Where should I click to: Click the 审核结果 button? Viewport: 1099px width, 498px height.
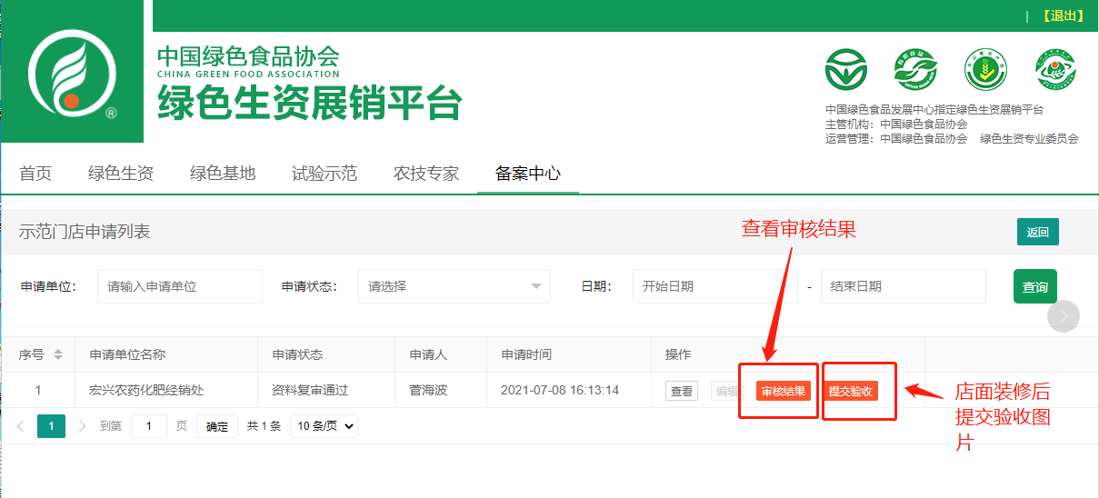click(x=783, y=392)
